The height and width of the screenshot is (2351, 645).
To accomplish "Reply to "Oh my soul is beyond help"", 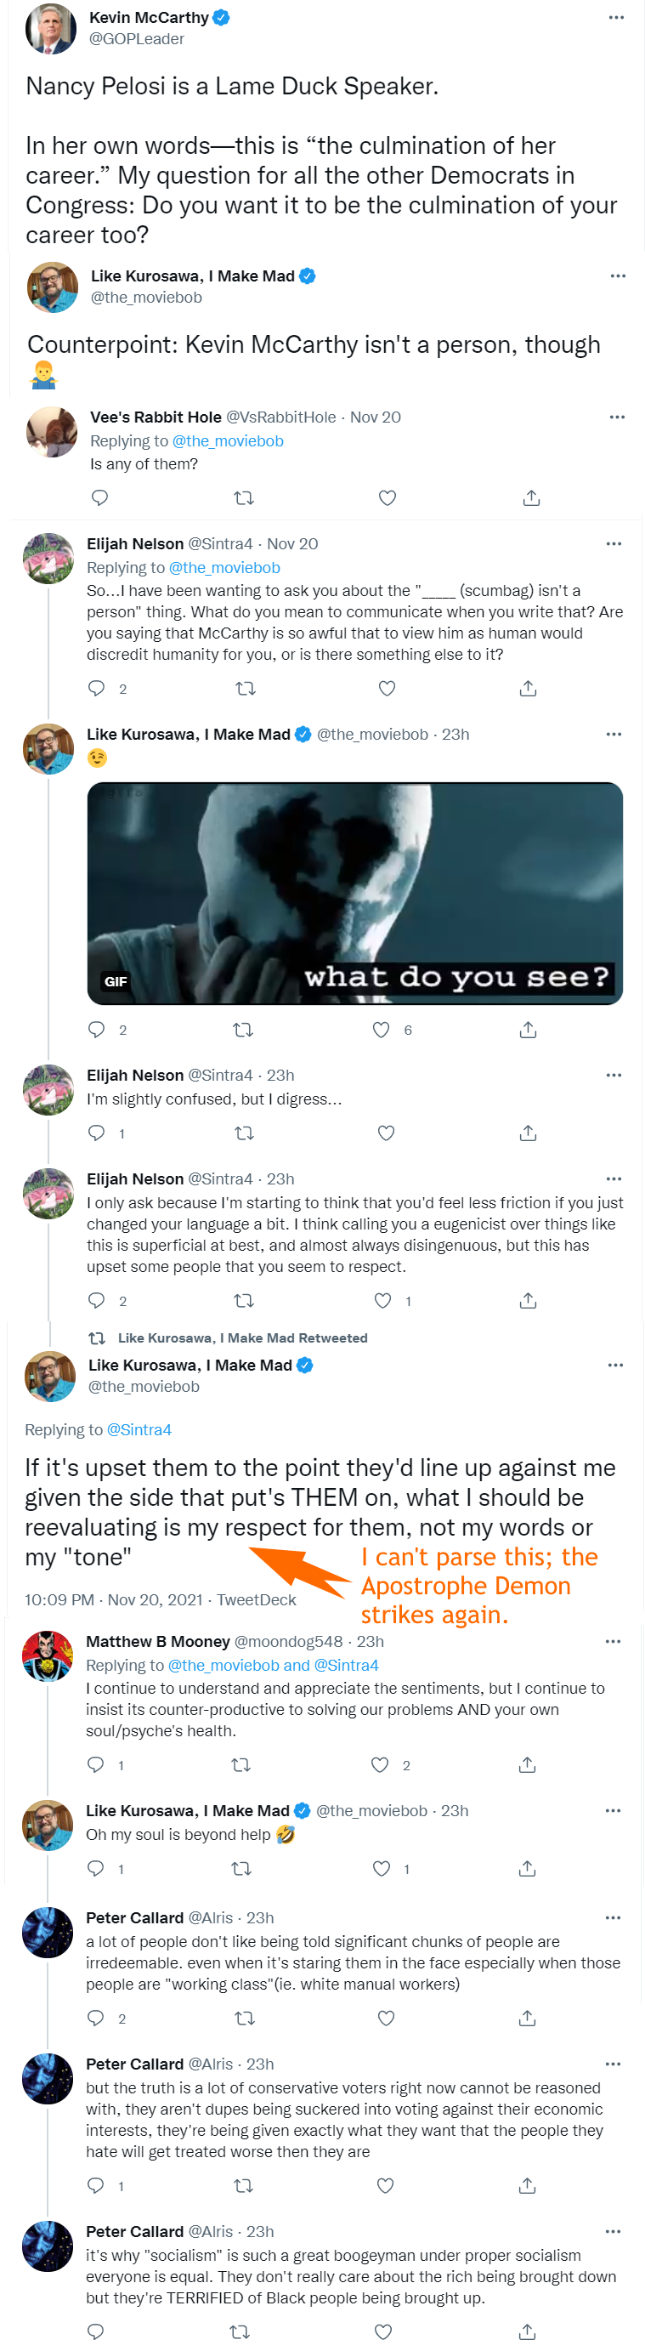I will pos(96,1868).
